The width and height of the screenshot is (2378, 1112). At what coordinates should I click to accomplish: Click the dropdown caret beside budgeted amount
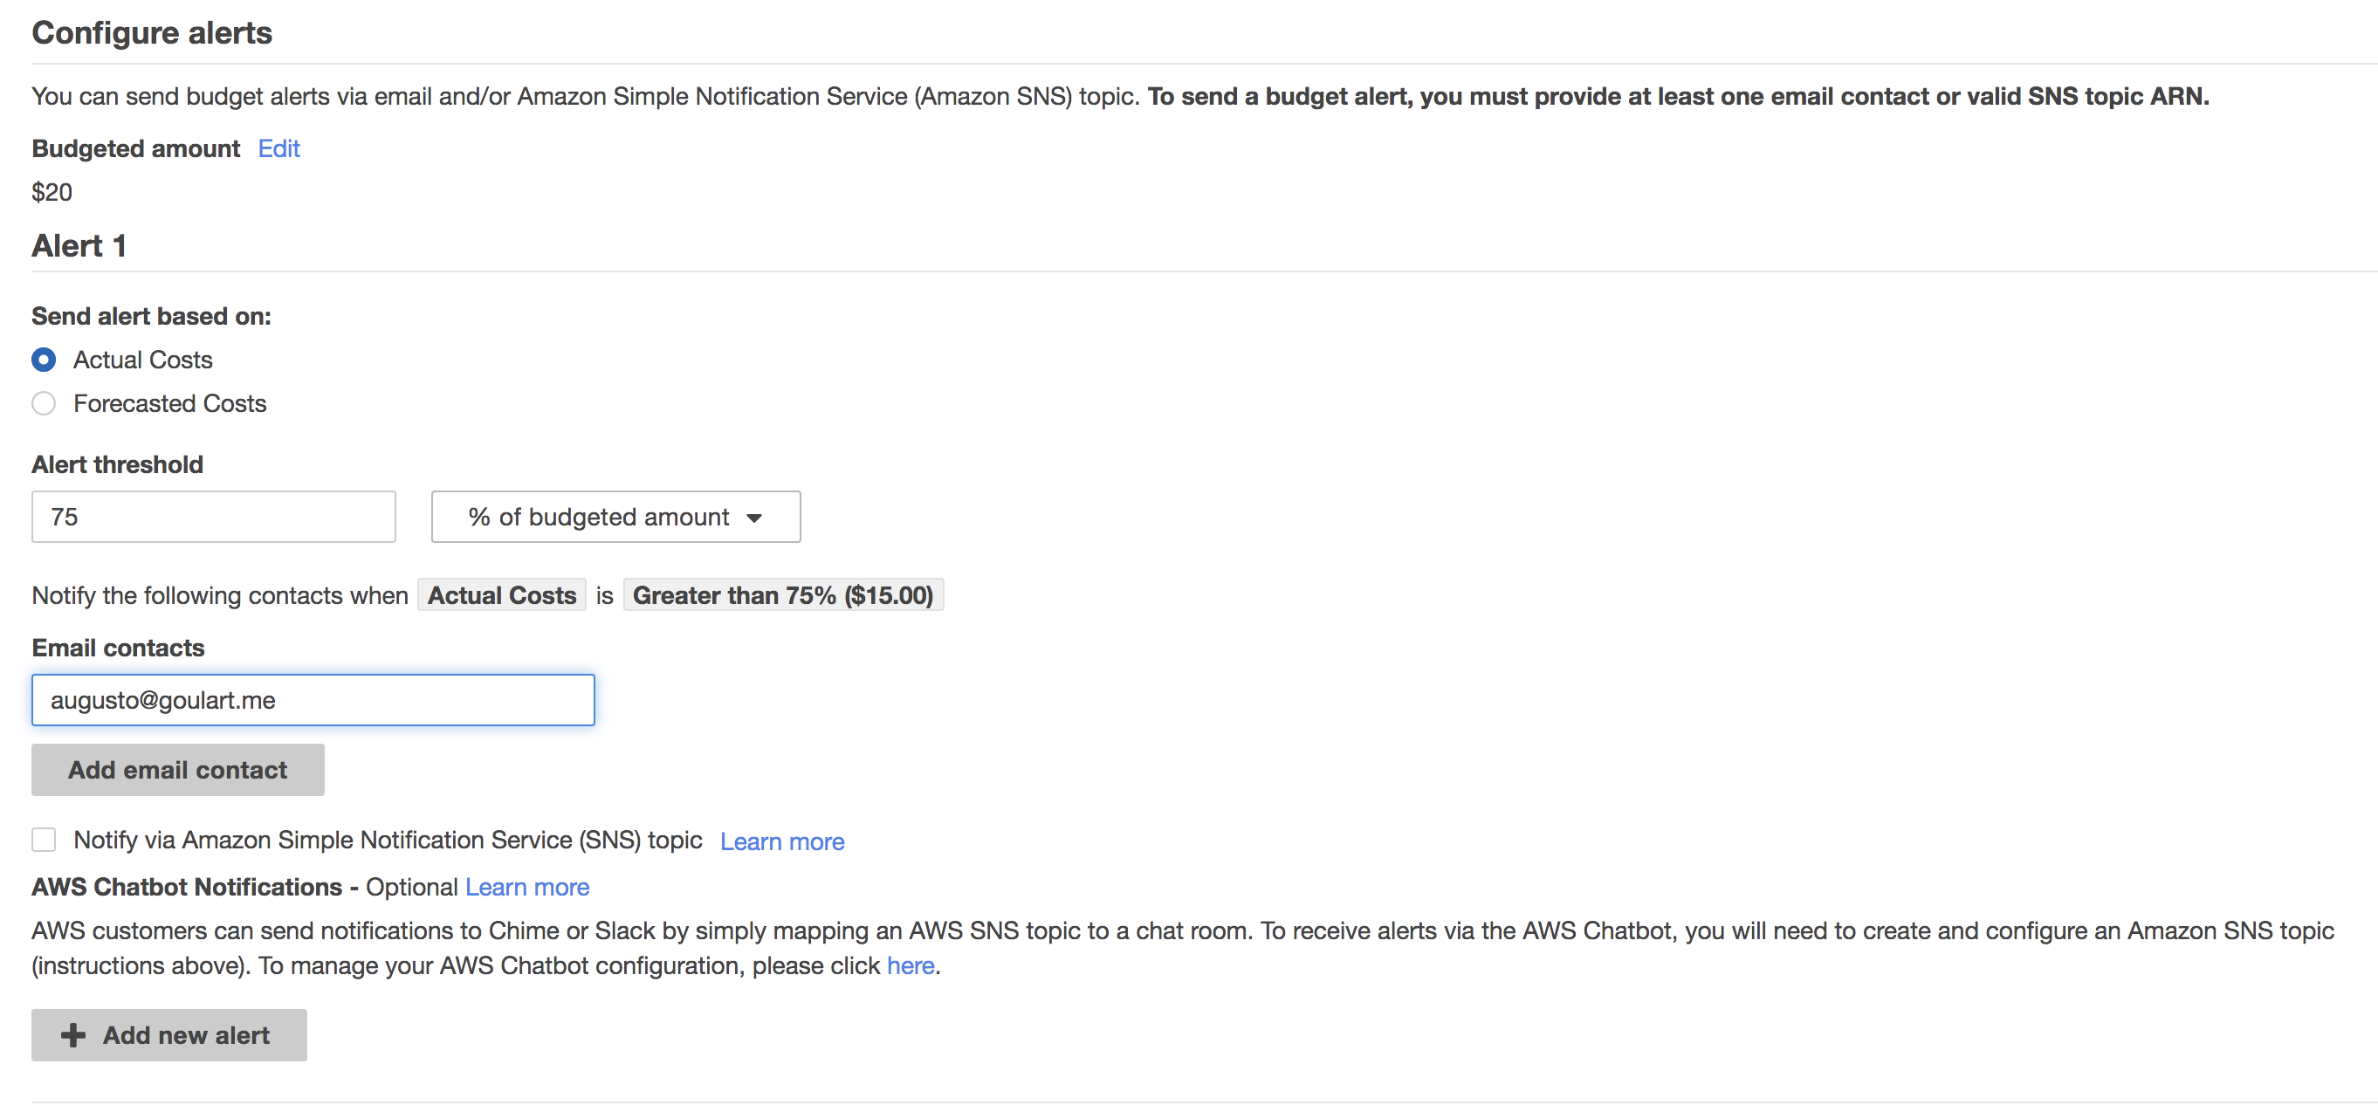(x=754, y=518)
